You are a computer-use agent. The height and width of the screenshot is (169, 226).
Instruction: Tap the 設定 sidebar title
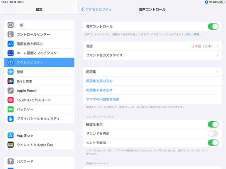point(39,9)
